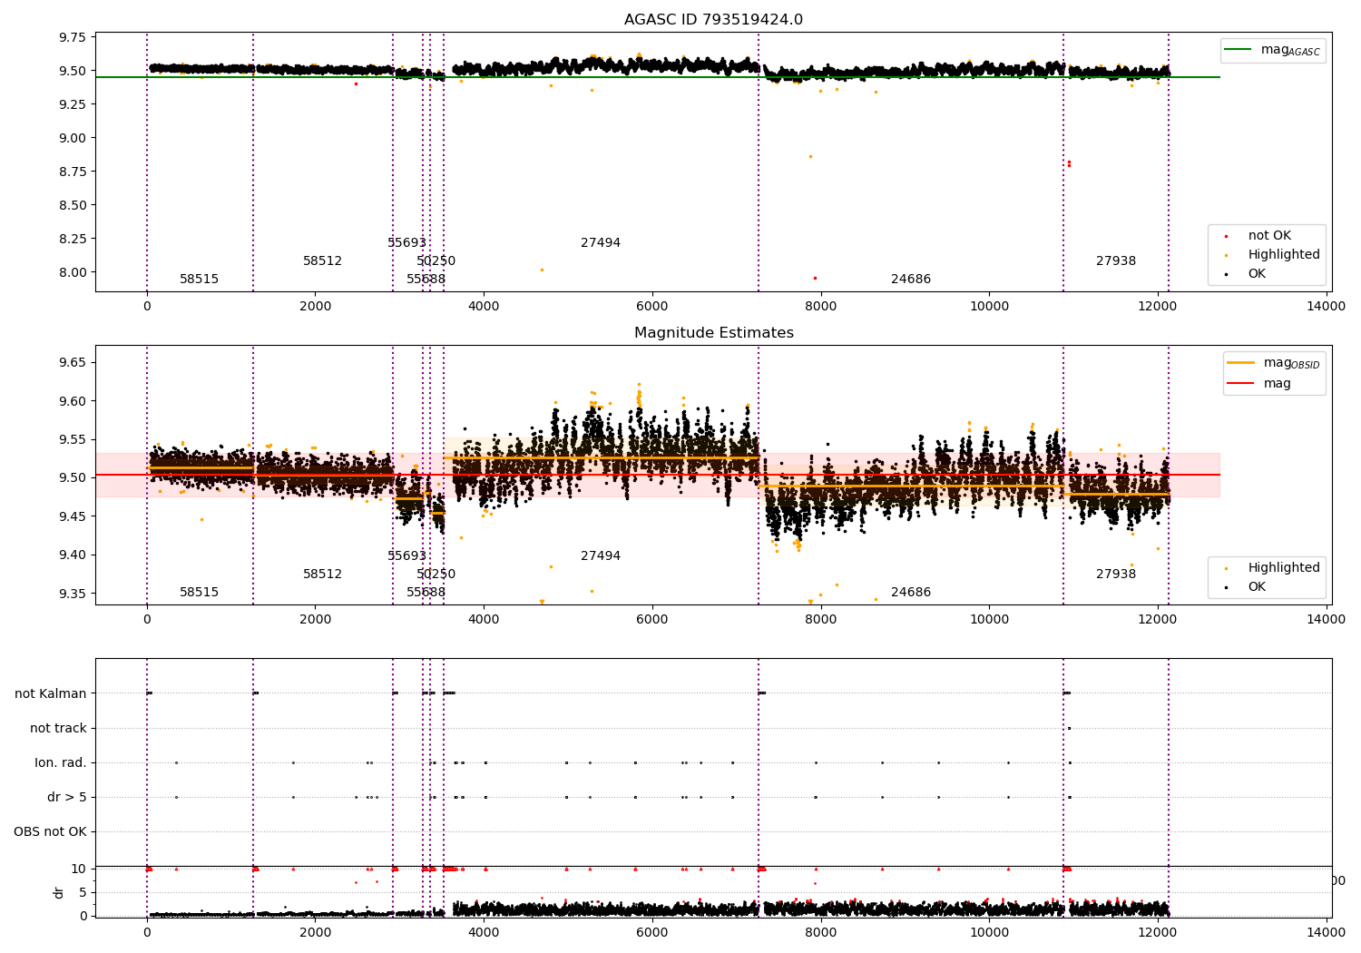
Task: Click the orange outlier point near 8.86 in top plot
Action: tap(810, 156)
